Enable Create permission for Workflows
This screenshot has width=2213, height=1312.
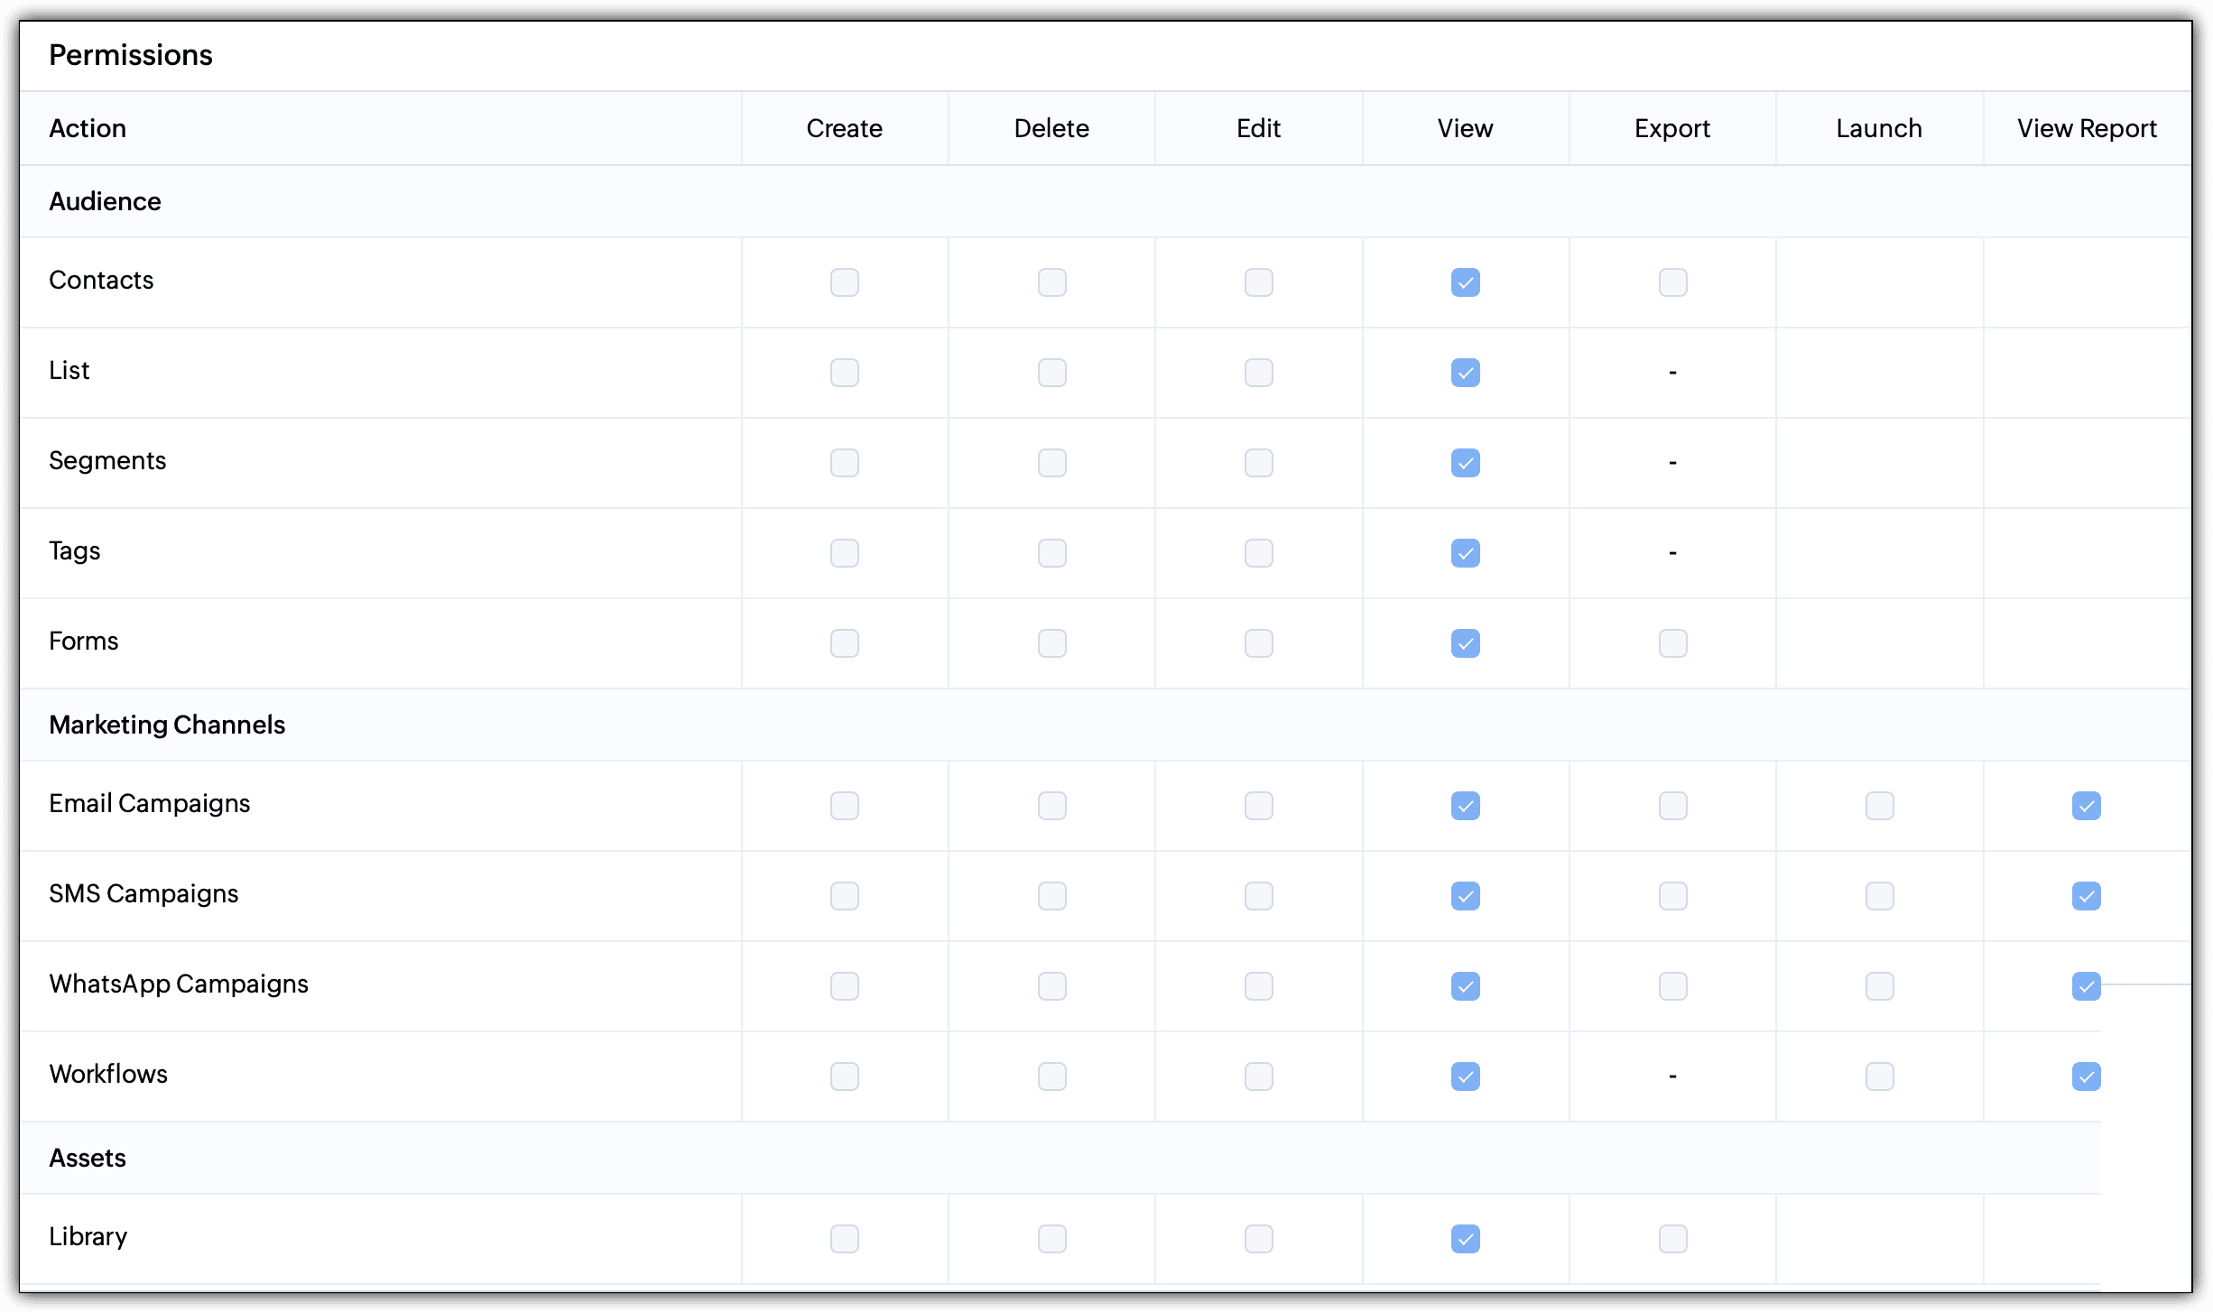(x=844, y=1076)
